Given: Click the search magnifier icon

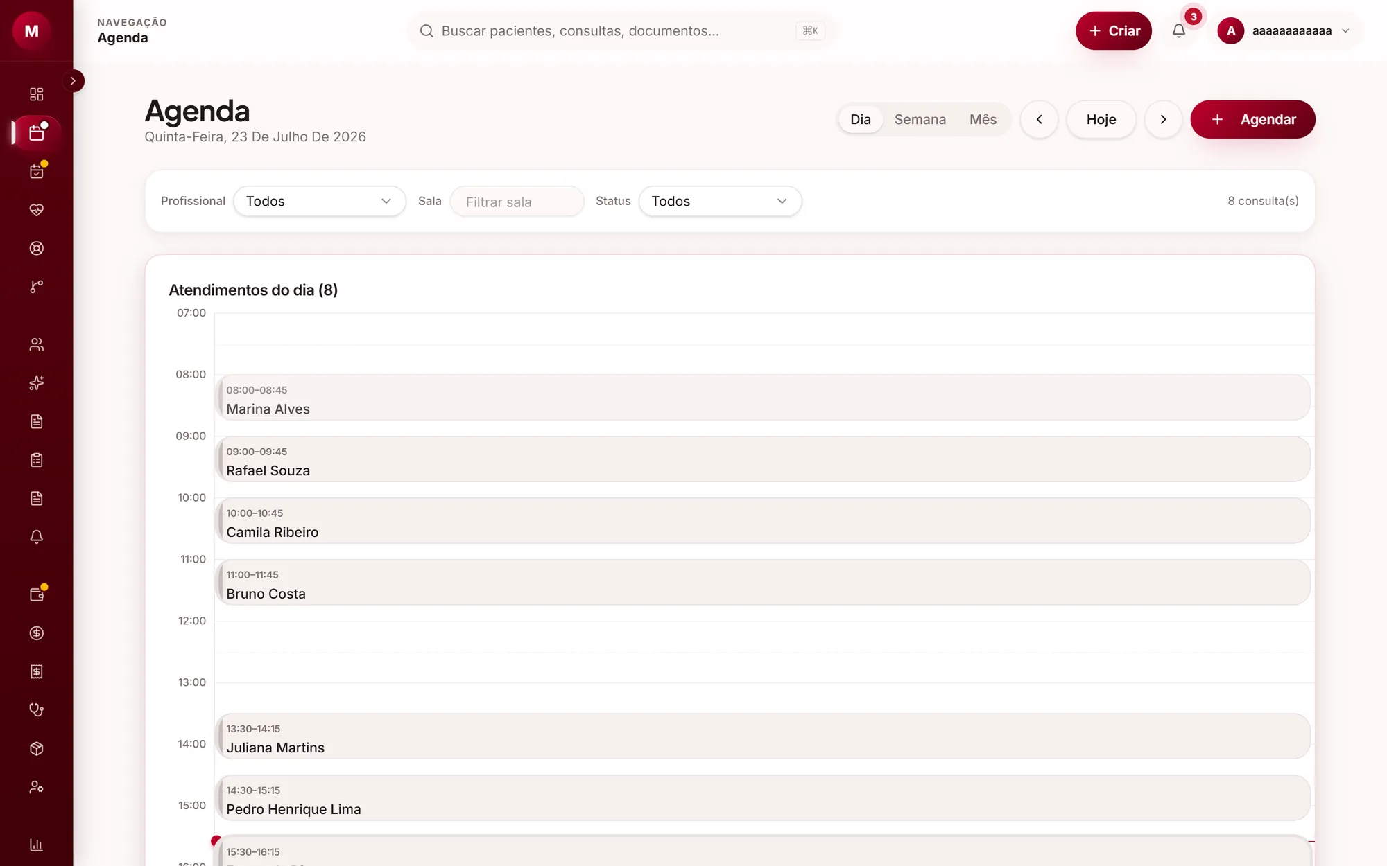Looking at the screenshot, I should point(427,30).
